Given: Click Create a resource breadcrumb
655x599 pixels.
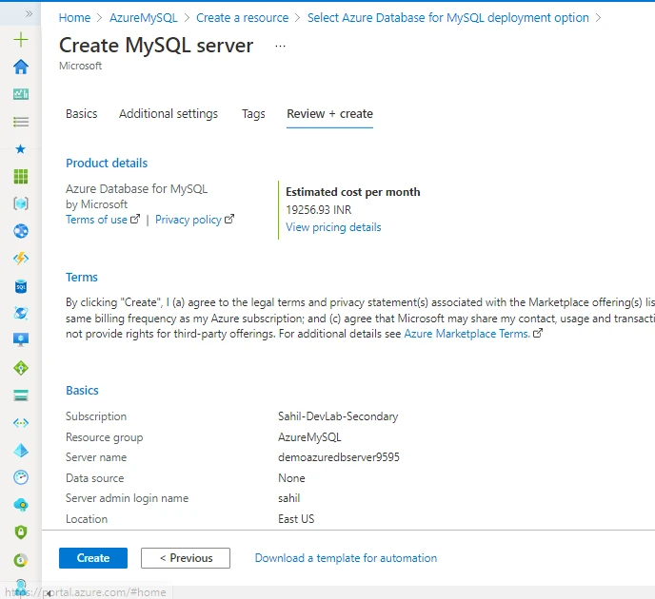Looking at the screenshot, I should pyautogui.click(x=242, y=17).
